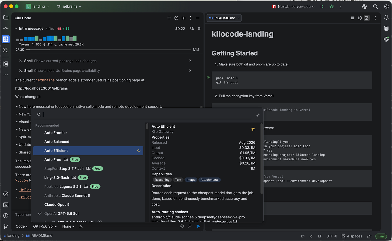
Task: Open the Notifications bell
Action: tap(386, 18)
